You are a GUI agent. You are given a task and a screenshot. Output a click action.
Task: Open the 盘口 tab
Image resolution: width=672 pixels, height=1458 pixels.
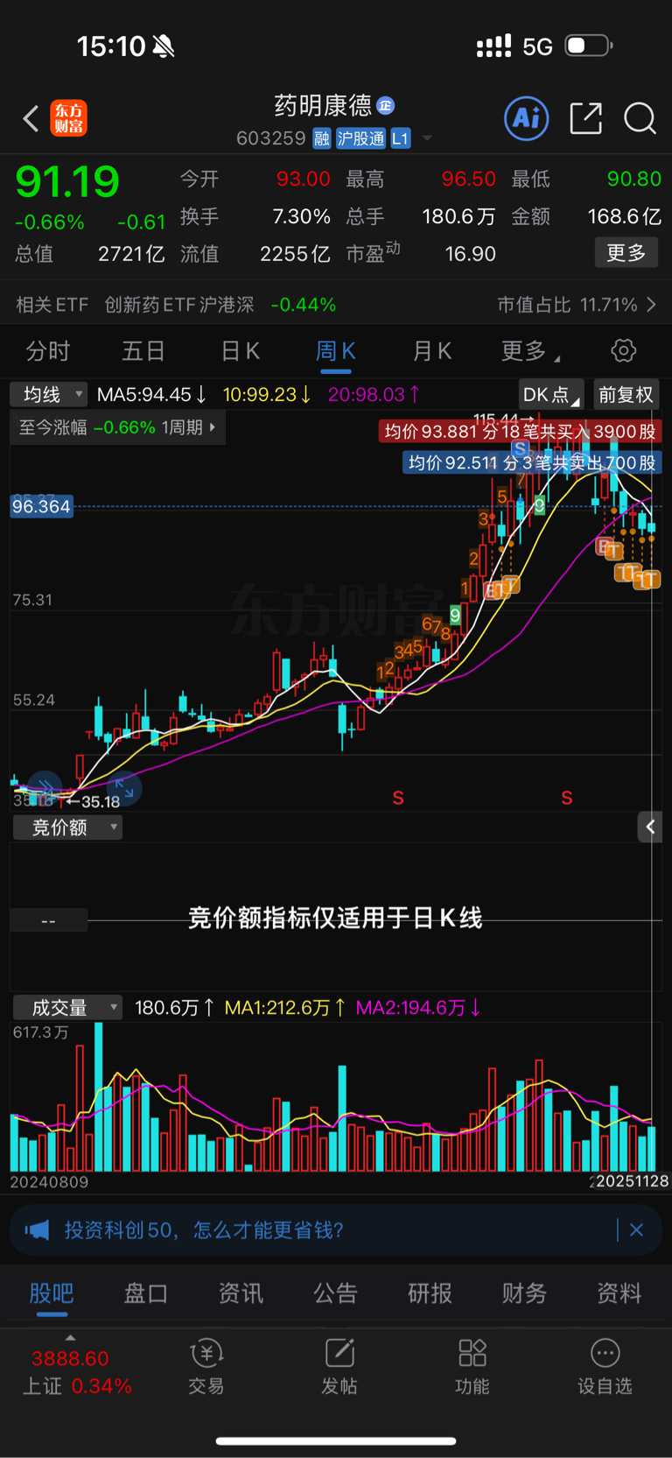tap(146, 1293)
